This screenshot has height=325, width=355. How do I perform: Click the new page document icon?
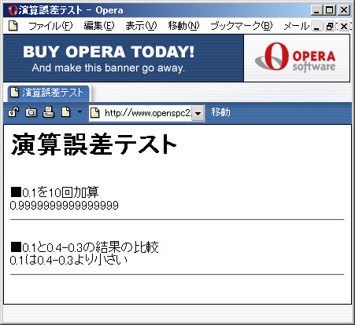point(66,112)
